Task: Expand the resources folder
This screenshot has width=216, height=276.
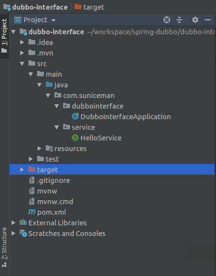Action: [x=40, y=149]
